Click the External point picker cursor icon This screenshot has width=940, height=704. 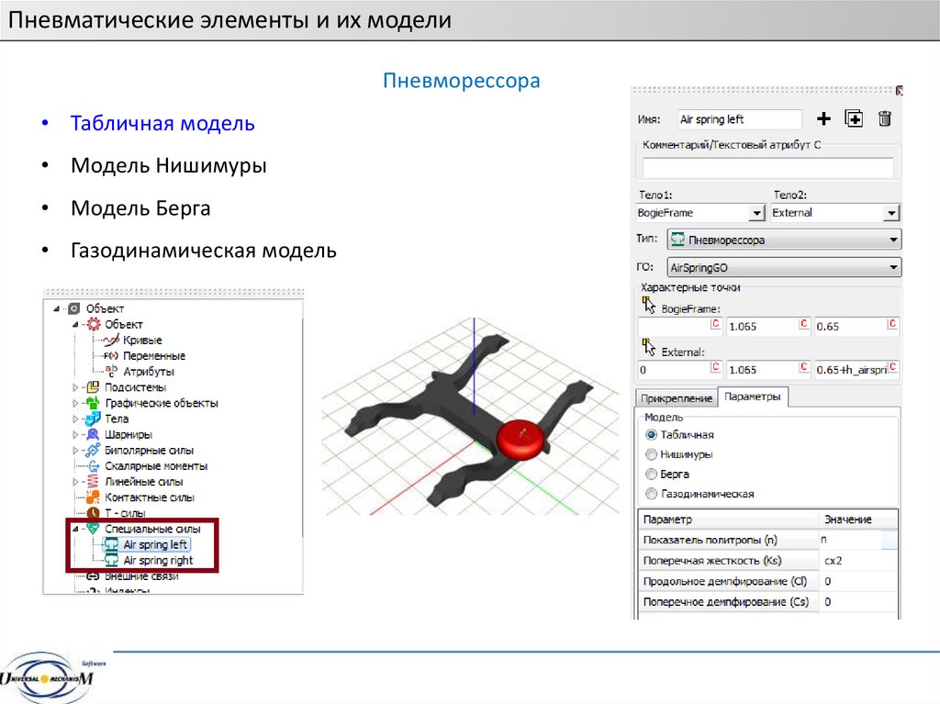[648, 348]
